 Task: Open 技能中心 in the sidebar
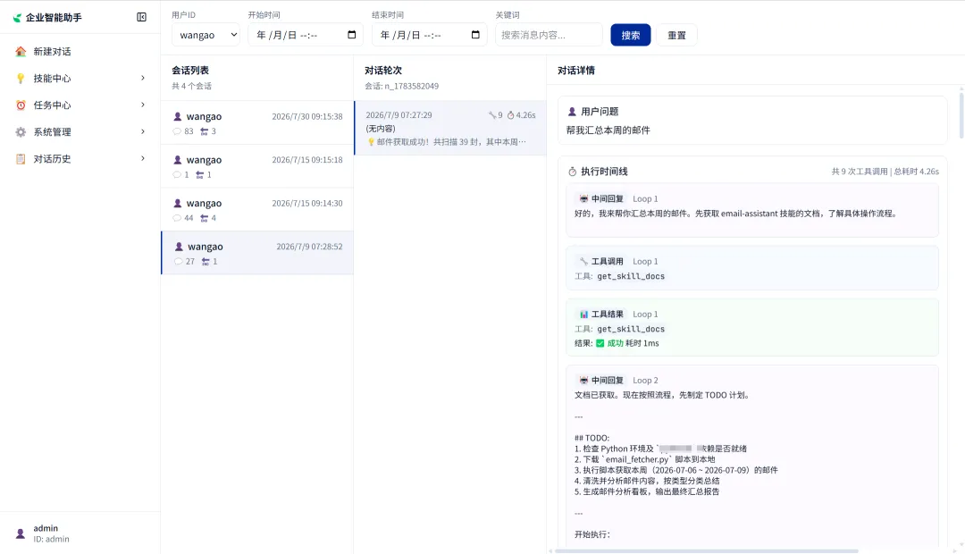tap(80, 78)
